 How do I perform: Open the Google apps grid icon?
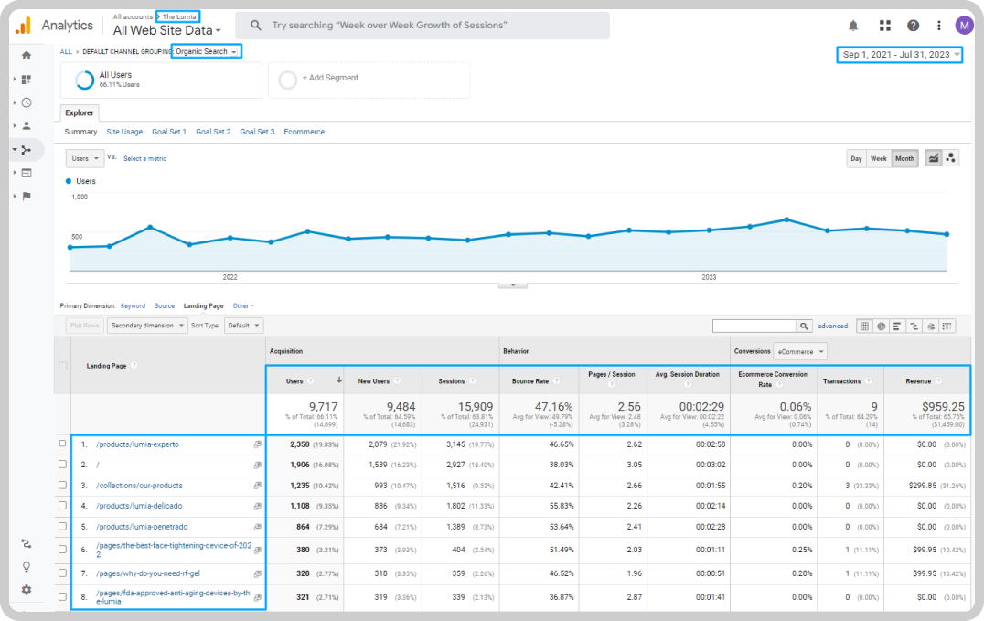pyautogui.click(x=885, y=26)
